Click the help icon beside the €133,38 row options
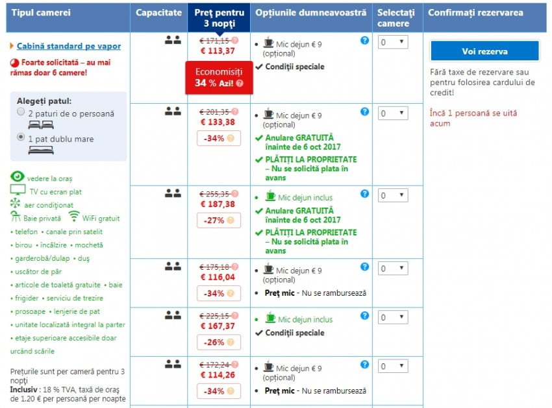552x408 pixels. pyautogui.click(x=365, y=112)
